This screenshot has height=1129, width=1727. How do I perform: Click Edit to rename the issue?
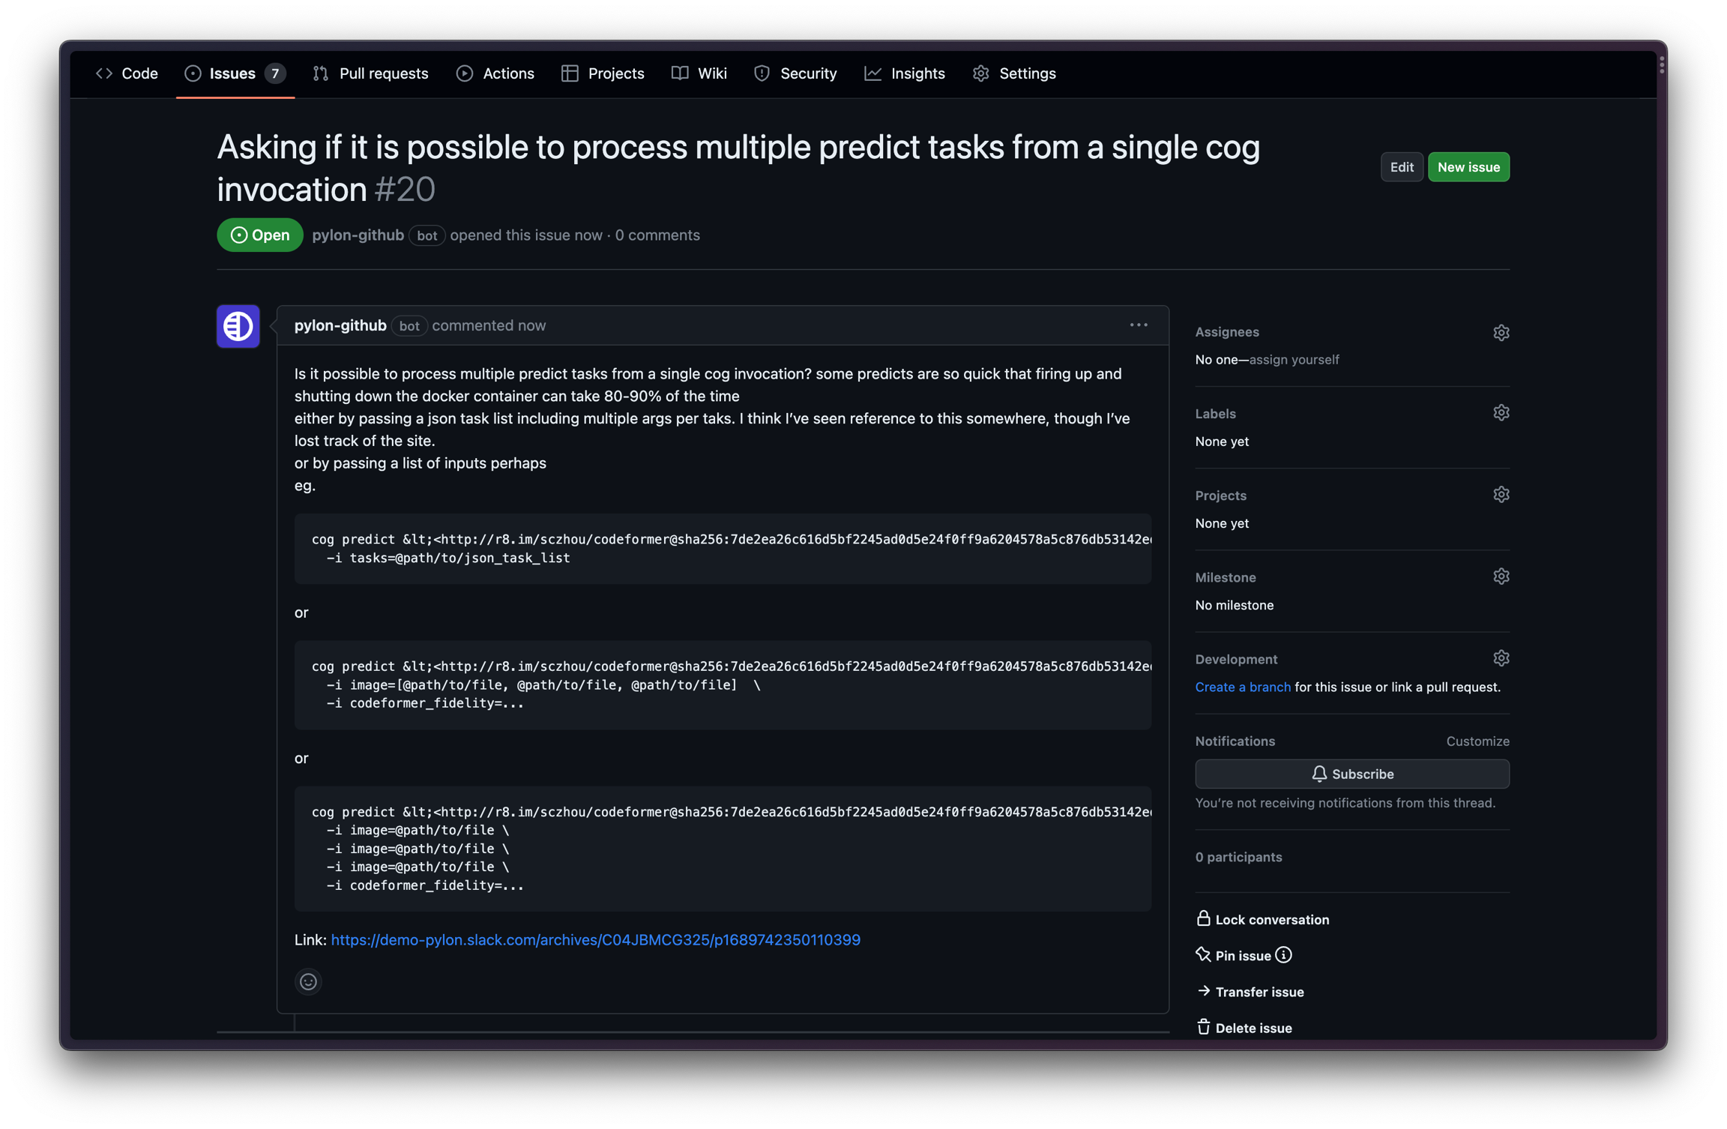pyautogui.click(x=1401, y=167)
